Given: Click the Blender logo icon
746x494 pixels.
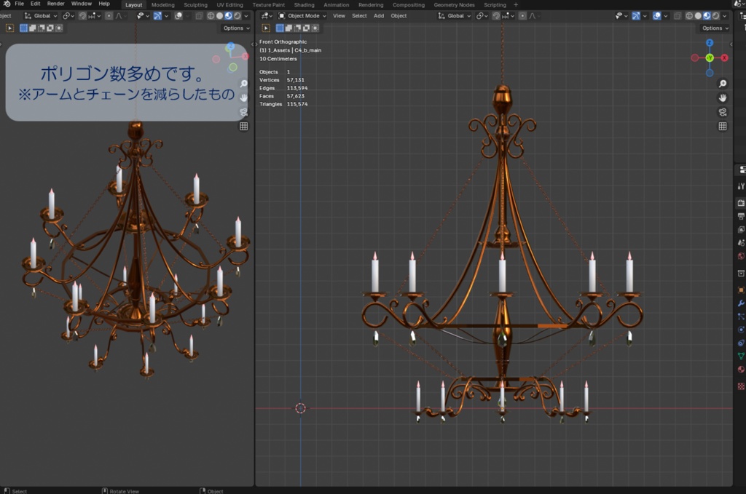Looking at the screenshot, I should click(7, 4).
